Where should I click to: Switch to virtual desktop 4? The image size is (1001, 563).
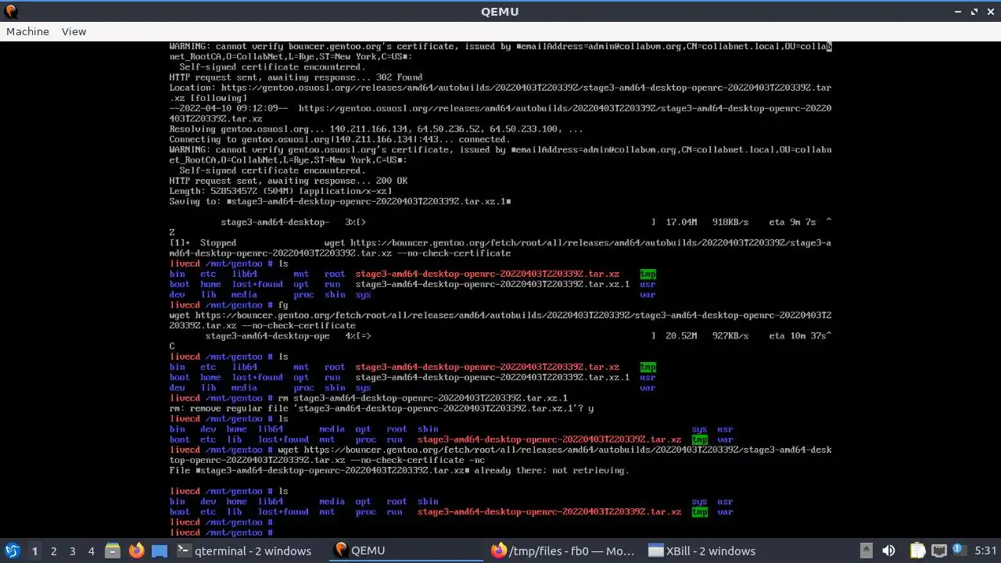tap(91, 550)
